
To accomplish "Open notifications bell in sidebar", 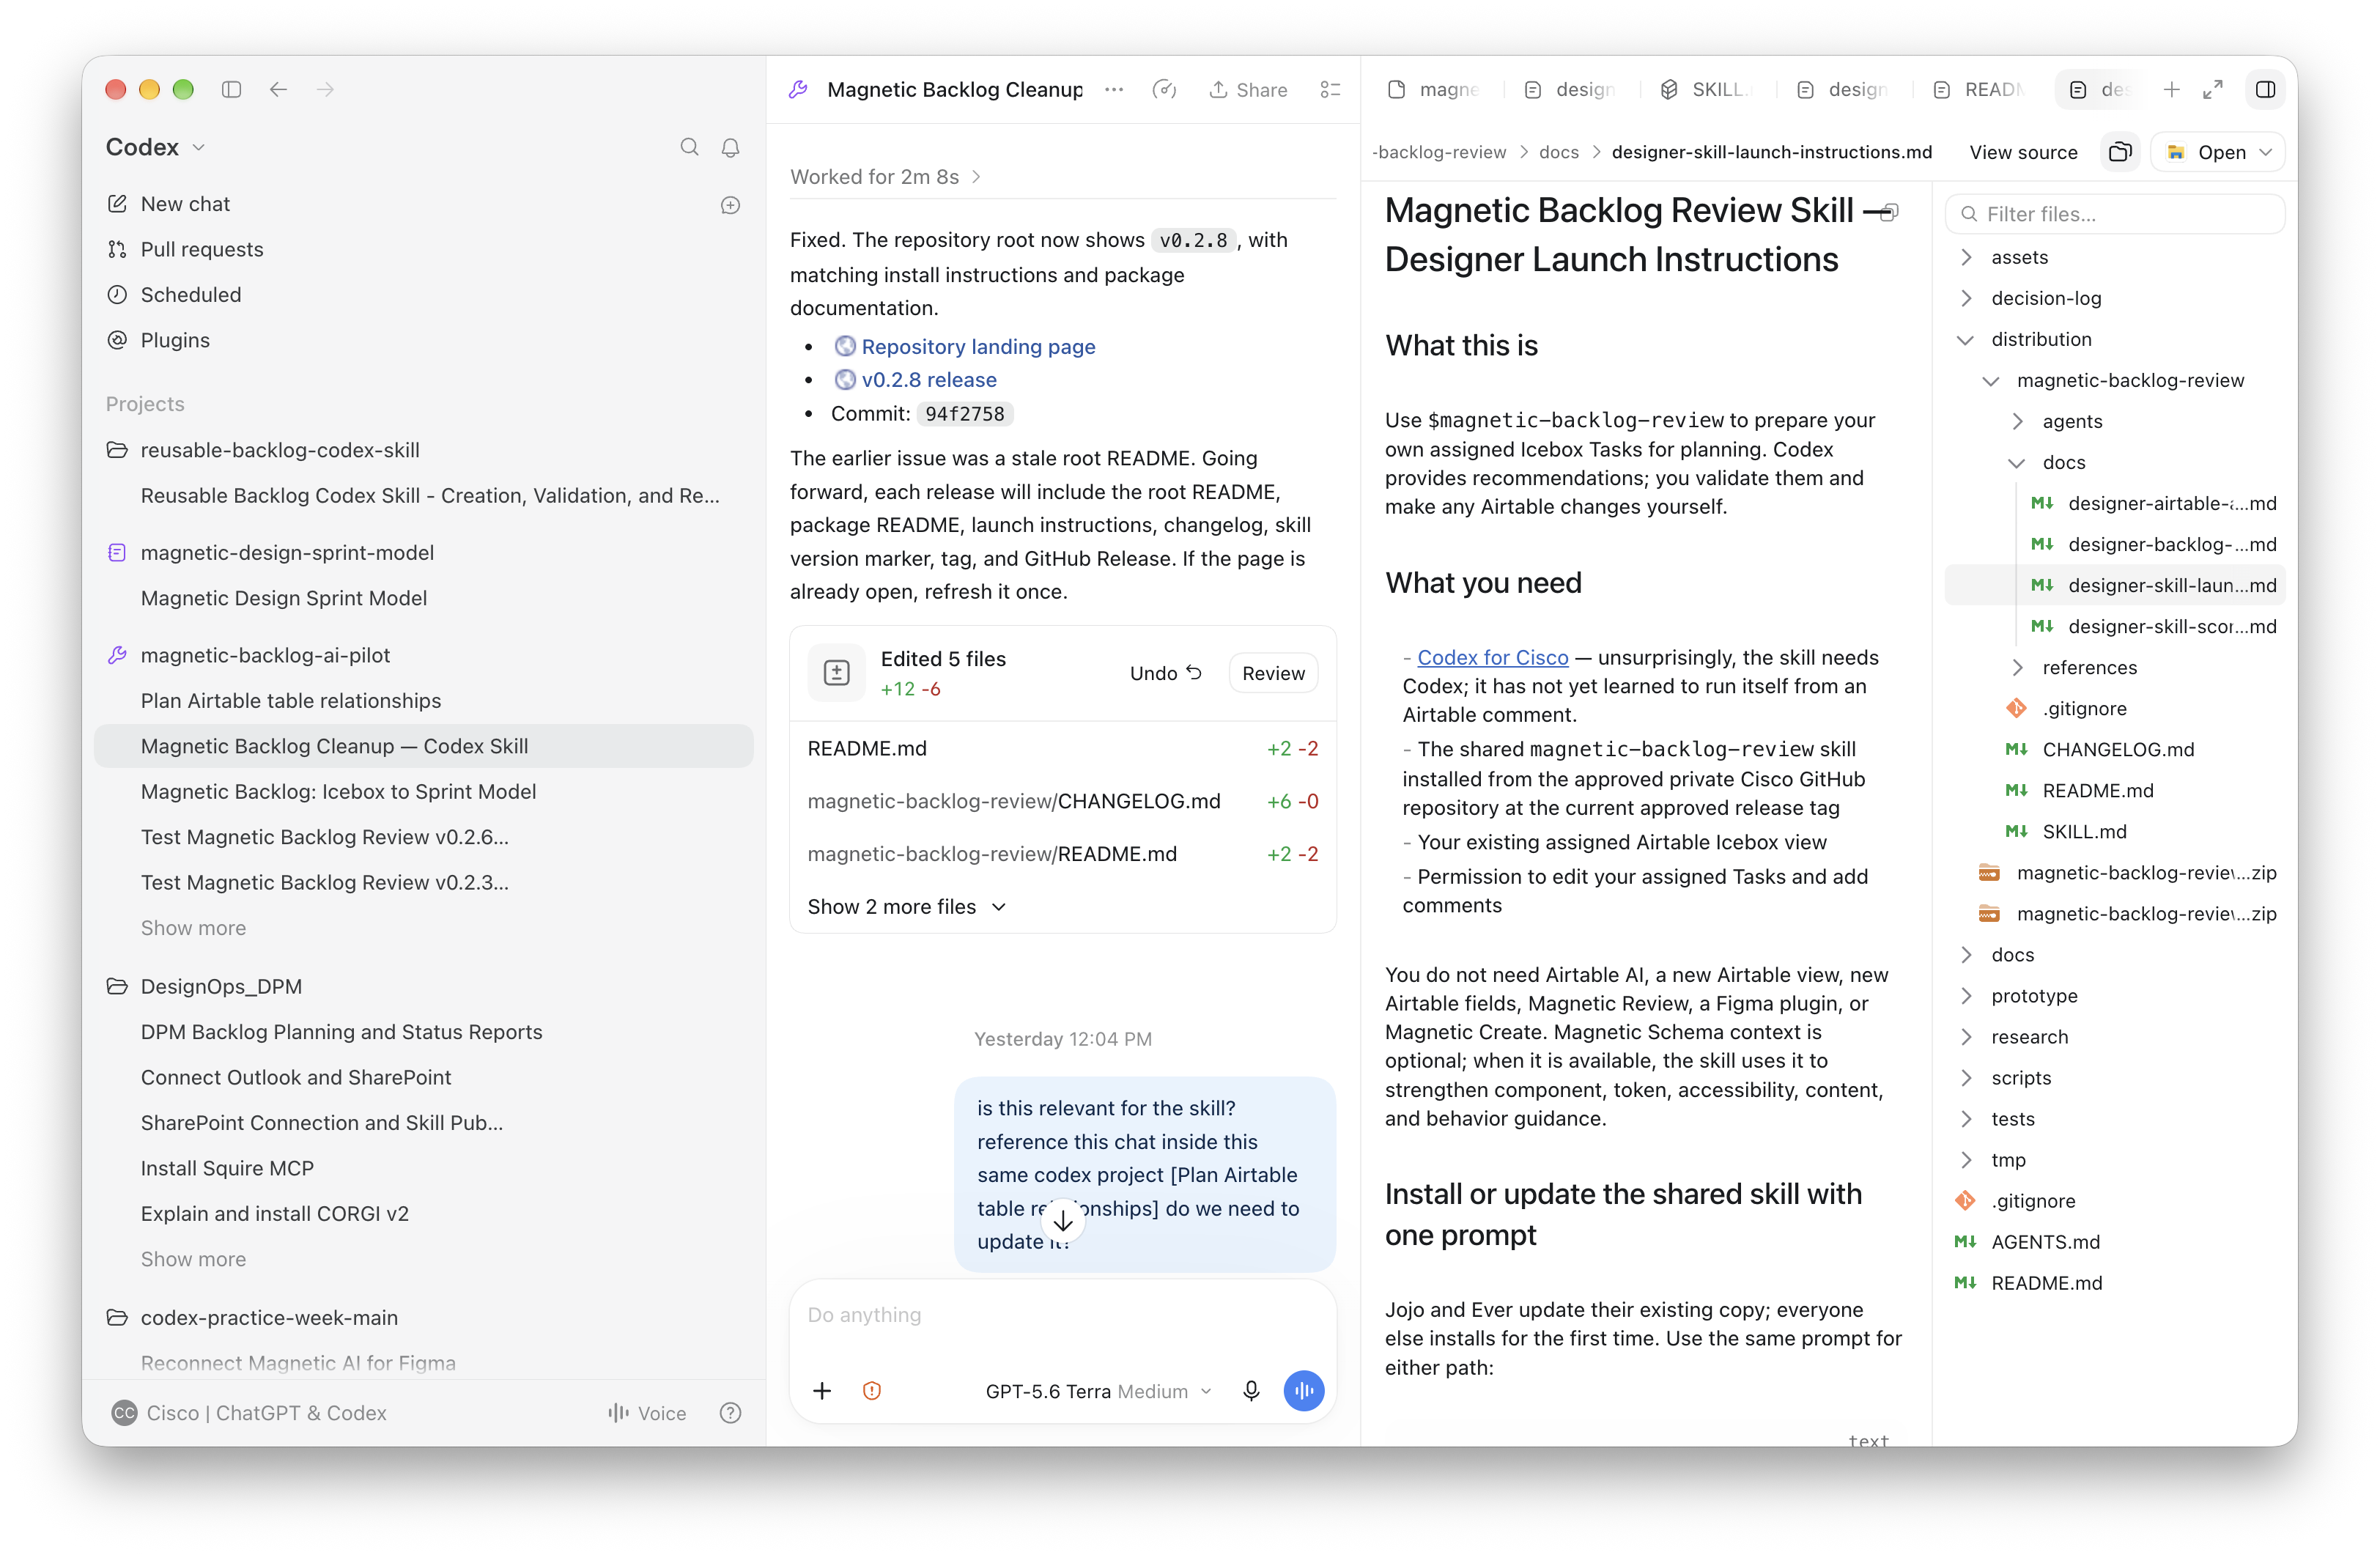I will 731,147.
